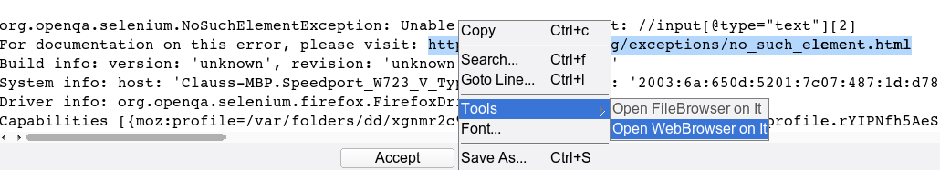Click the highlighted no_such_element.html URL
This screenshot has height=170, width=940.
pyautogui.click(x=761, y=45)
